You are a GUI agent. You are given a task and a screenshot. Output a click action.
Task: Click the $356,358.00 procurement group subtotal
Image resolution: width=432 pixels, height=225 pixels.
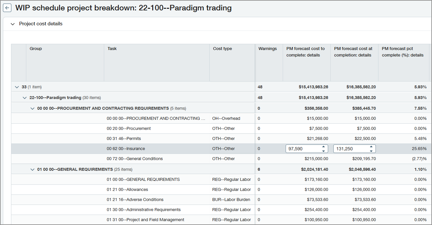(x=316, y=108)
